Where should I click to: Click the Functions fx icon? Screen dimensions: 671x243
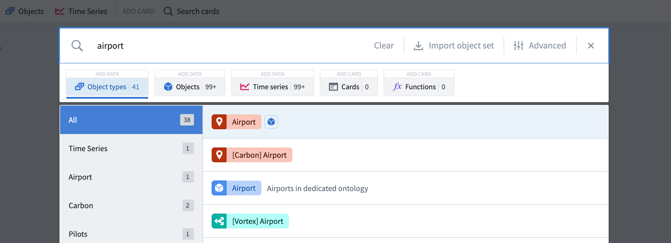pyautogui.click(x=397, y=87)
